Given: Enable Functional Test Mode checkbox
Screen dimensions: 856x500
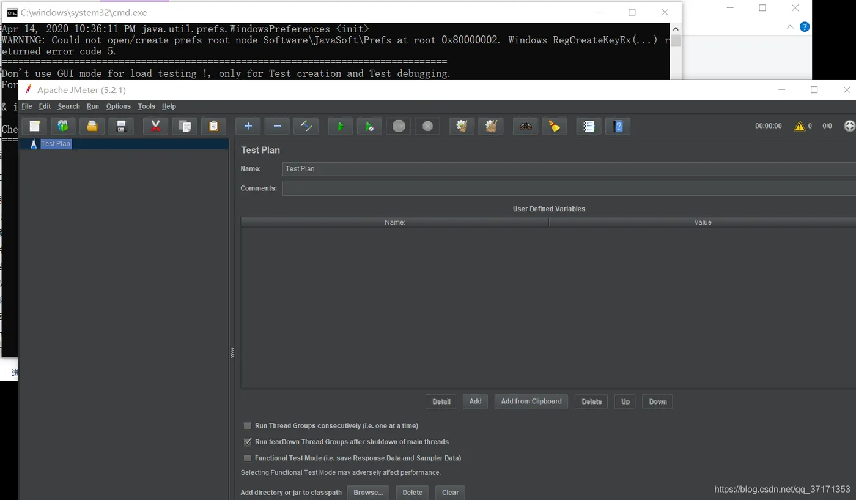Looking at the screenshot, I should click(x=248, y=458).
